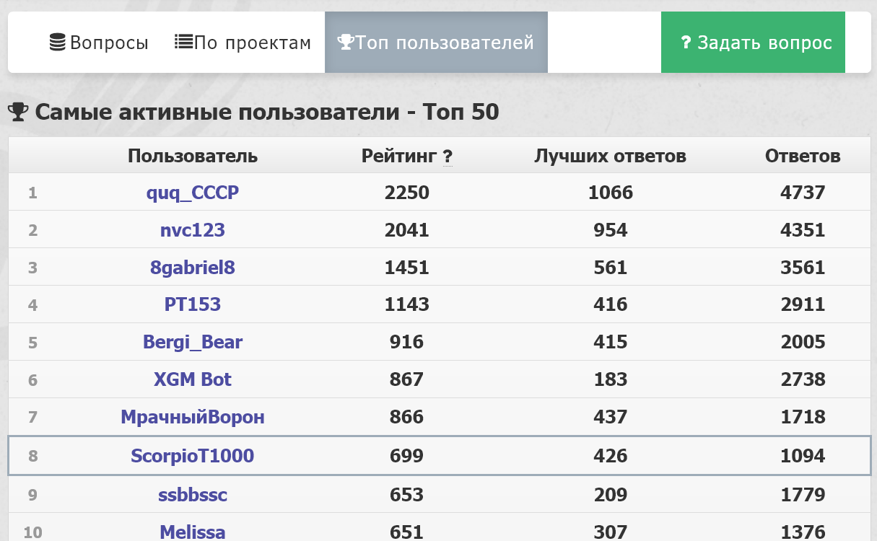Screen dimensions: 877x541
Task: Switch to the По проектам tab
Action: pyautogui.click(x=243, y=43)
